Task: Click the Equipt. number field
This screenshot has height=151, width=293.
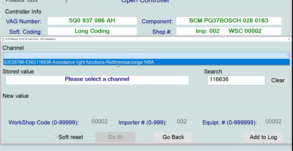Action: (x=270, y=122)
